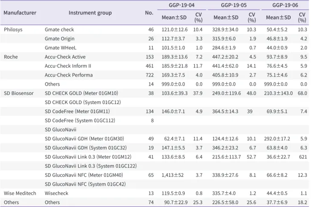Click Accu-Check Performa instrument name

tap(68, 75)
